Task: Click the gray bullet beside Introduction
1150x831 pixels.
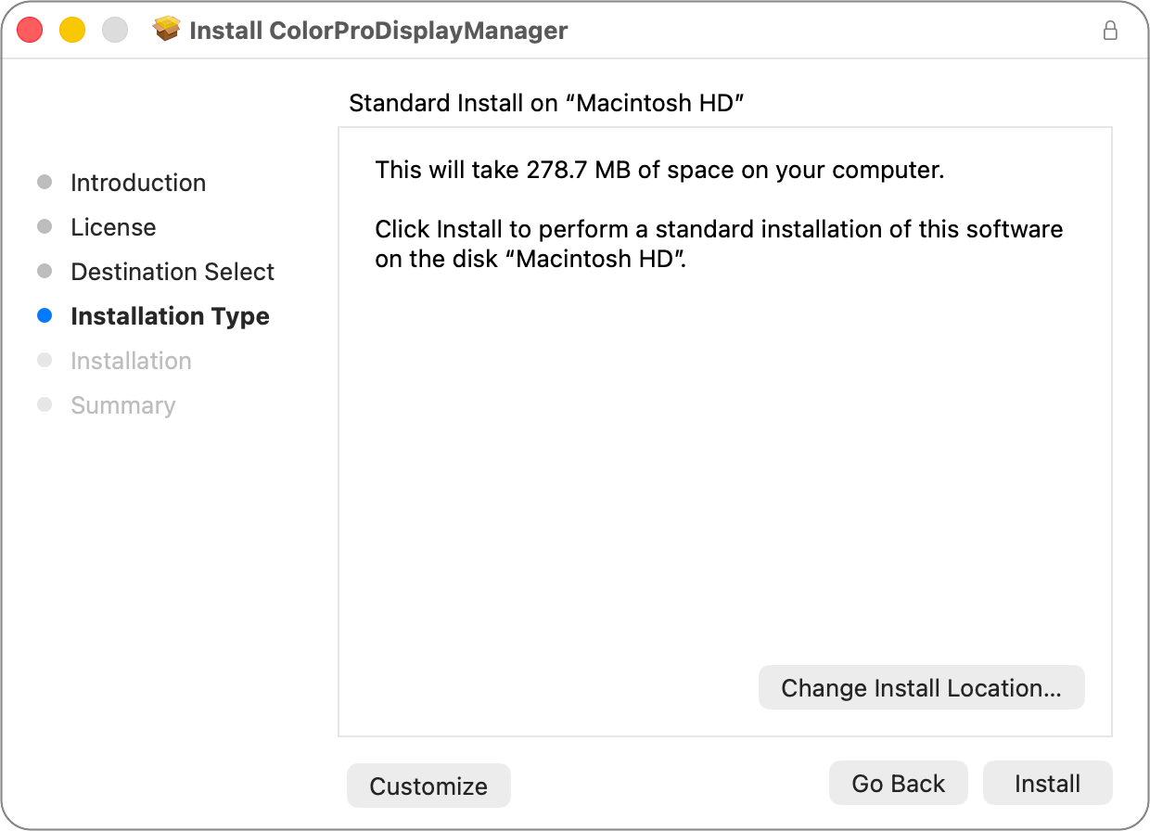Action: click(x=45, y=182)
